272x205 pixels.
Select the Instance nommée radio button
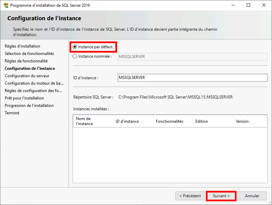click(x=75, y=56)
